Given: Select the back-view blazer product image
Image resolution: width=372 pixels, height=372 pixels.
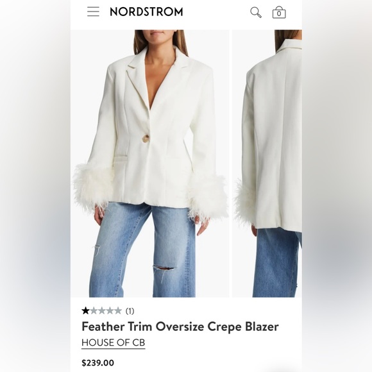Looking at the screenshot, I should coord(267,164).
